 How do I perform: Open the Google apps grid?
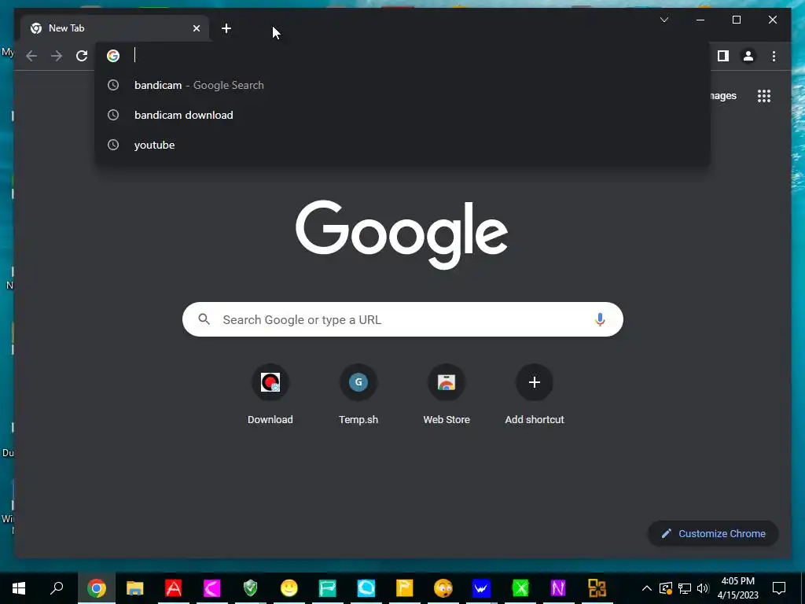coord(764,96)
